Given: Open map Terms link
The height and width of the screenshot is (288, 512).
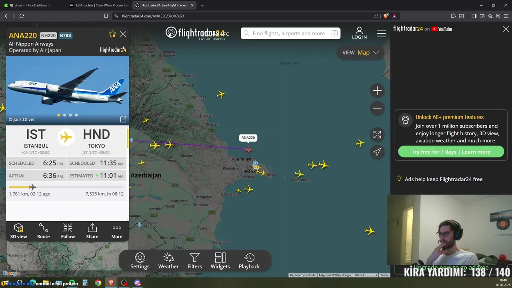Looking at the screenshot, I should [x=384, y=275].
